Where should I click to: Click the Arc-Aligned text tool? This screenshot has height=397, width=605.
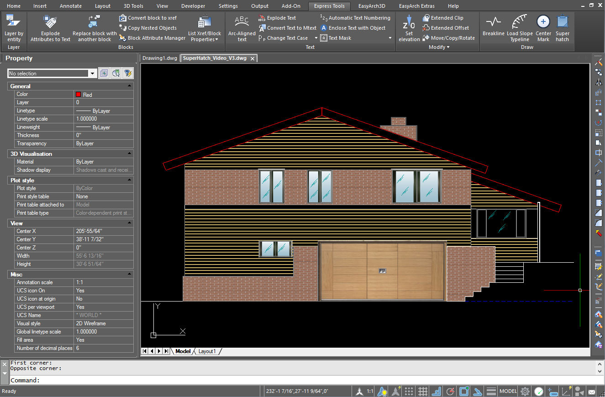click(x=242, y=28)
